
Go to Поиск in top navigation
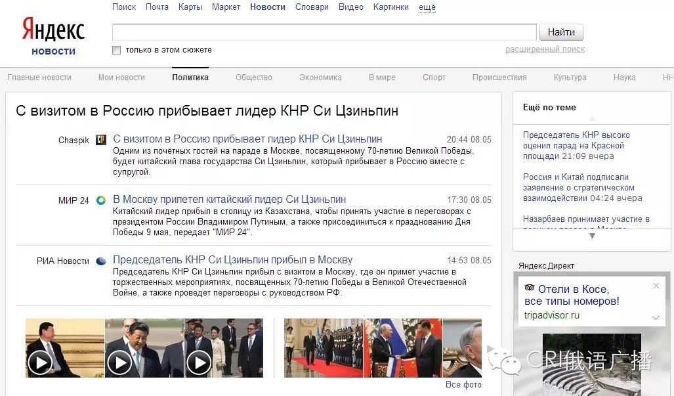point(124,7)
